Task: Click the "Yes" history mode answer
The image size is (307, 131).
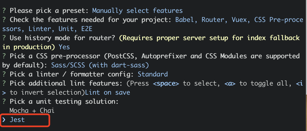Action: click(x=64, y=47)
